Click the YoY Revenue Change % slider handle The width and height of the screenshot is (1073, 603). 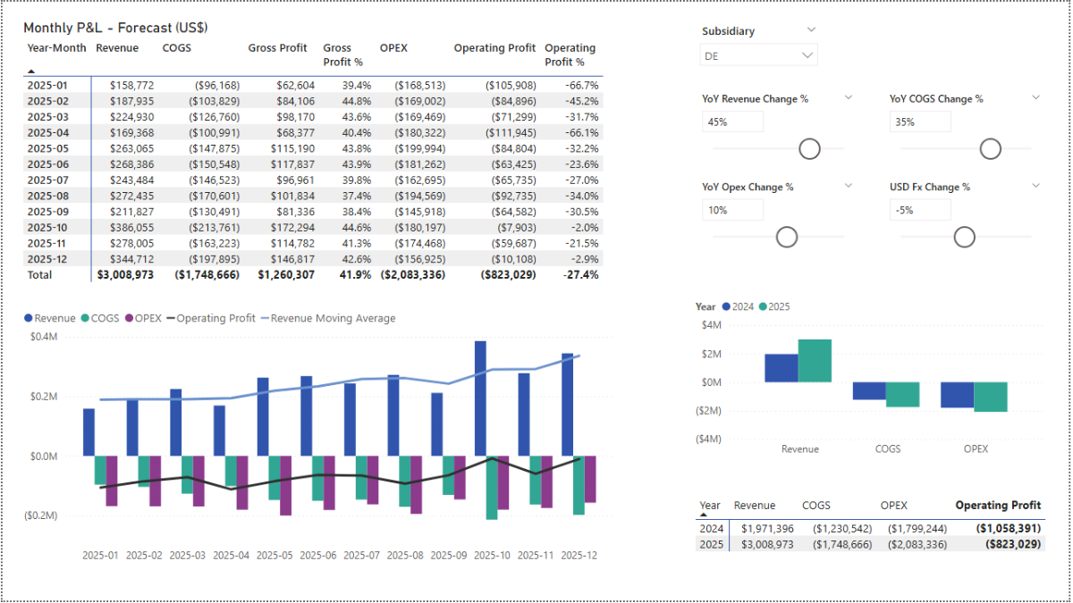click(x=810, y=149)
